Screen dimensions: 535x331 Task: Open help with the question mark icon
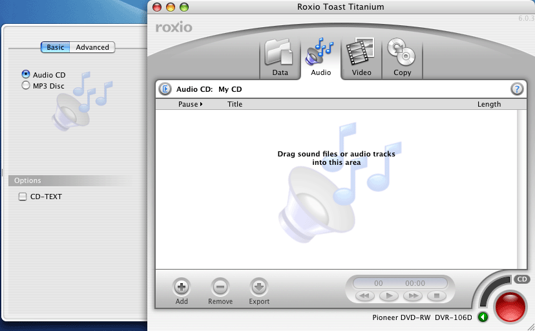pyautogui.click(x=517, y=89)
